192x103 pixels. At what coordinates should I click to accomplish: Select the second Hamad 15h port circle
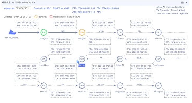pos(44,85)
